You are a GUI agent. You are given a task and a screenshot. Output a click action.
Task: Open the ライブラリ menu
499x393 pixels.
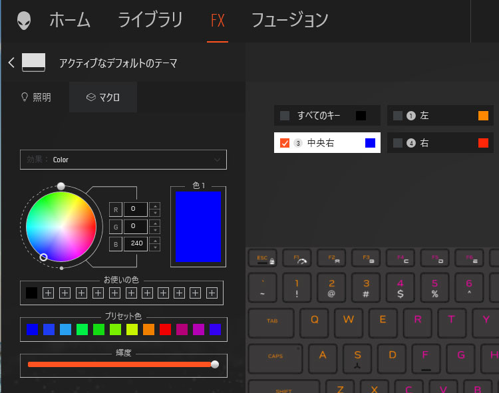(x=150, y=21)
